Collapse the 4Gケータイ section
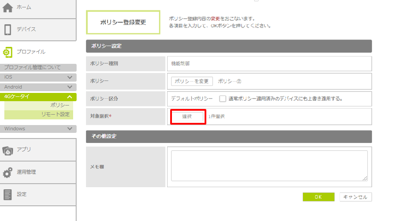The height and width of the screenshot is (221, 400). pos(70,97)
